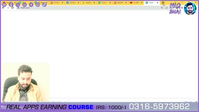Open the zoom magnifier icon in address bar

point(162,8)
